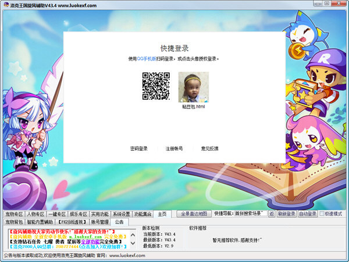The image size is (349, 262).
Task: Open the 系统设置 tab
Action: [122, 214]
